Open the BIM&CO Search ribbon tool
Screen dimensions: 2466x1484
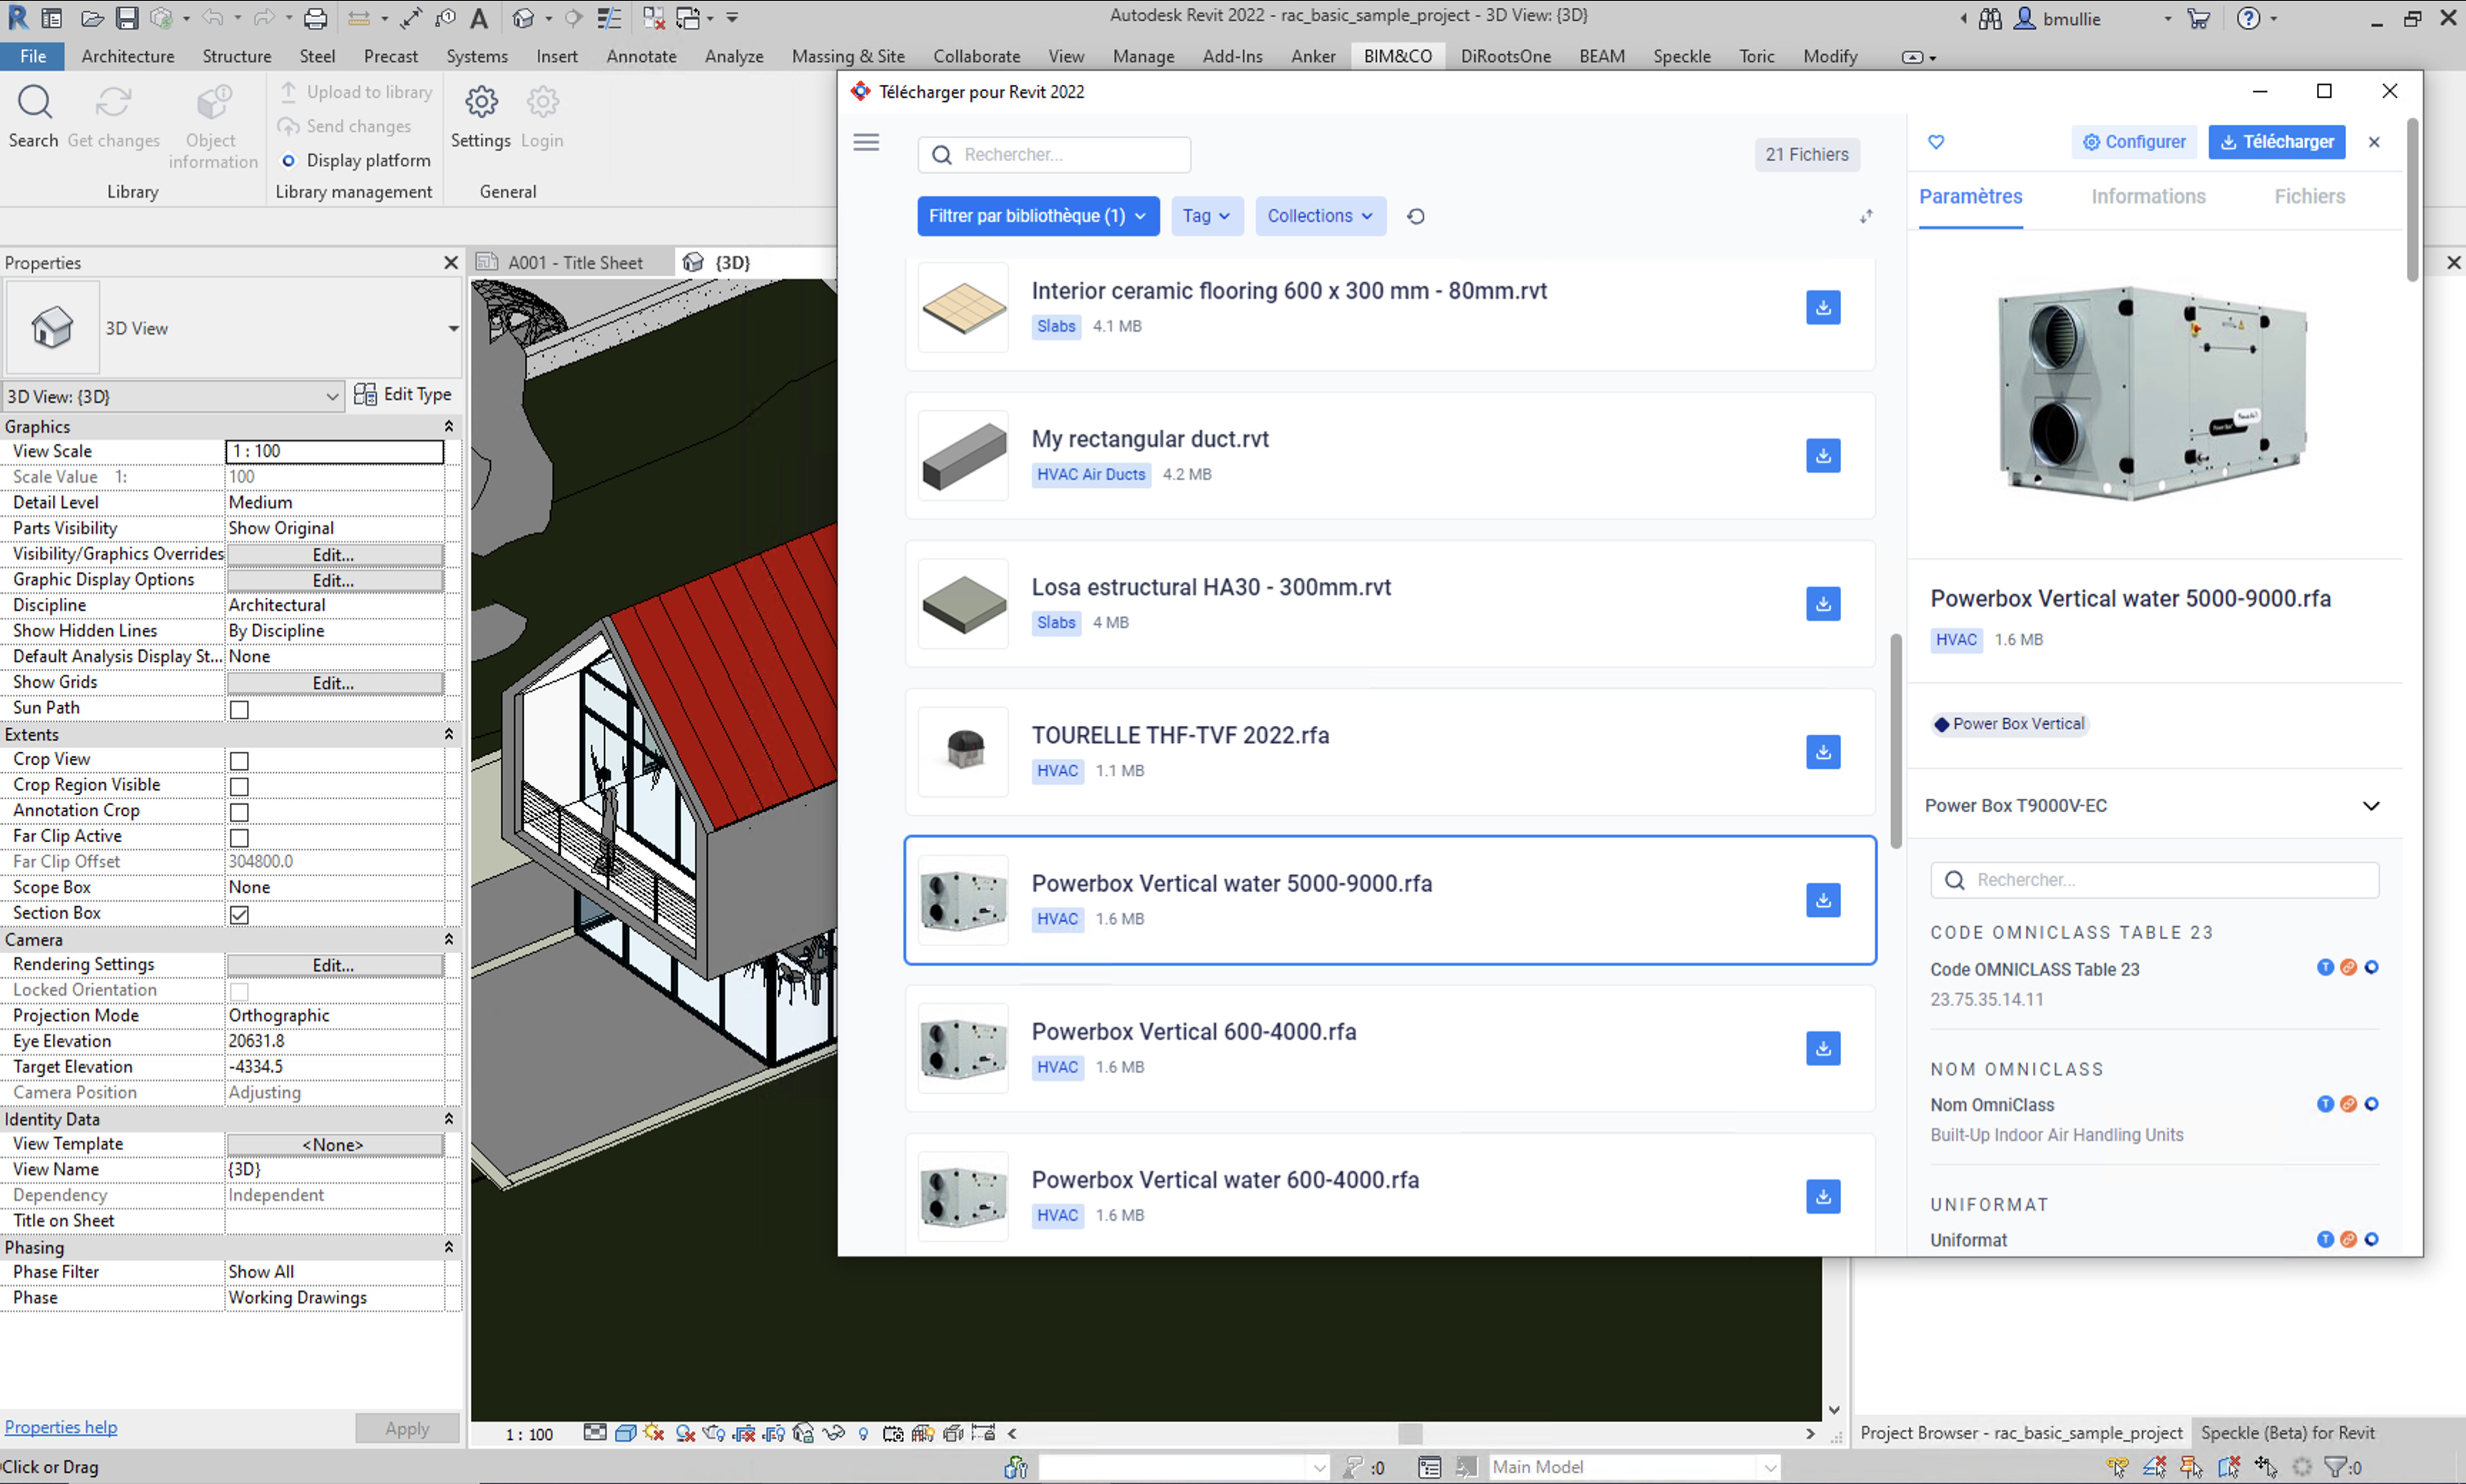pyautogui.click(x=34, y=116)
